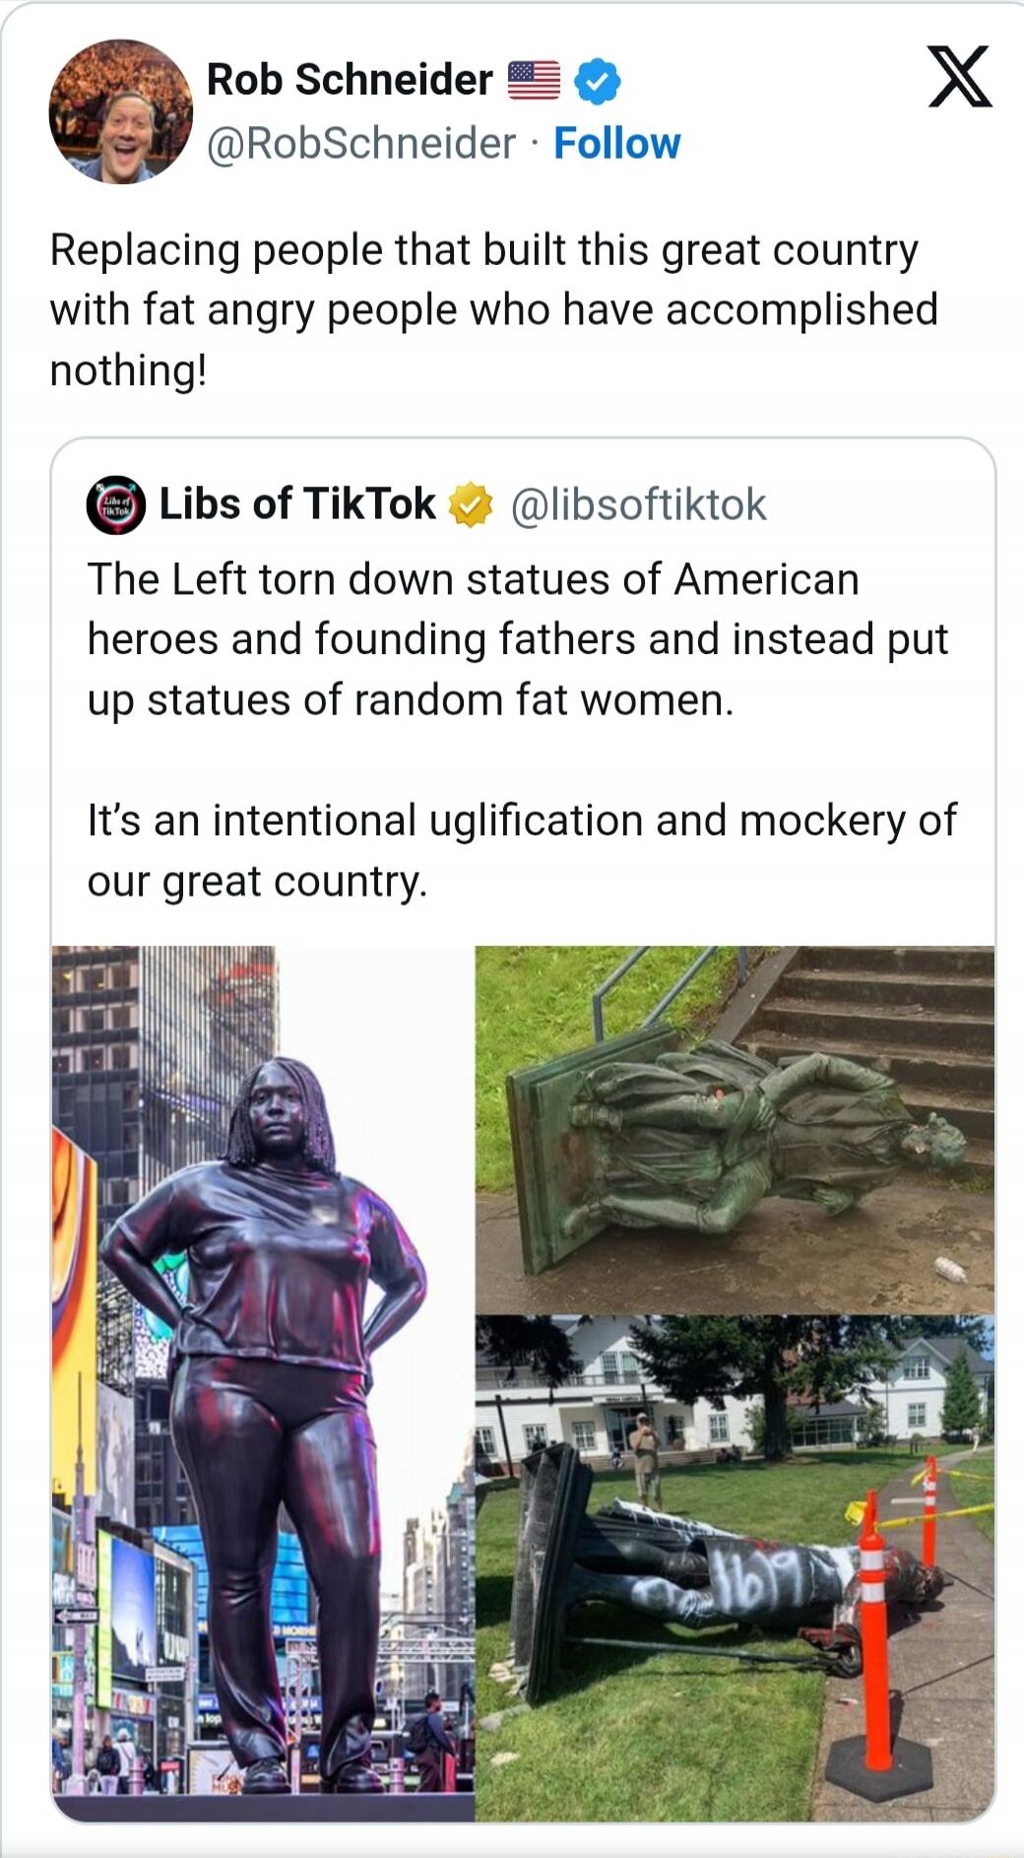Click the quoted 'The Left torn down' text
The image size is (1024, 1858).
coord(518,639)
